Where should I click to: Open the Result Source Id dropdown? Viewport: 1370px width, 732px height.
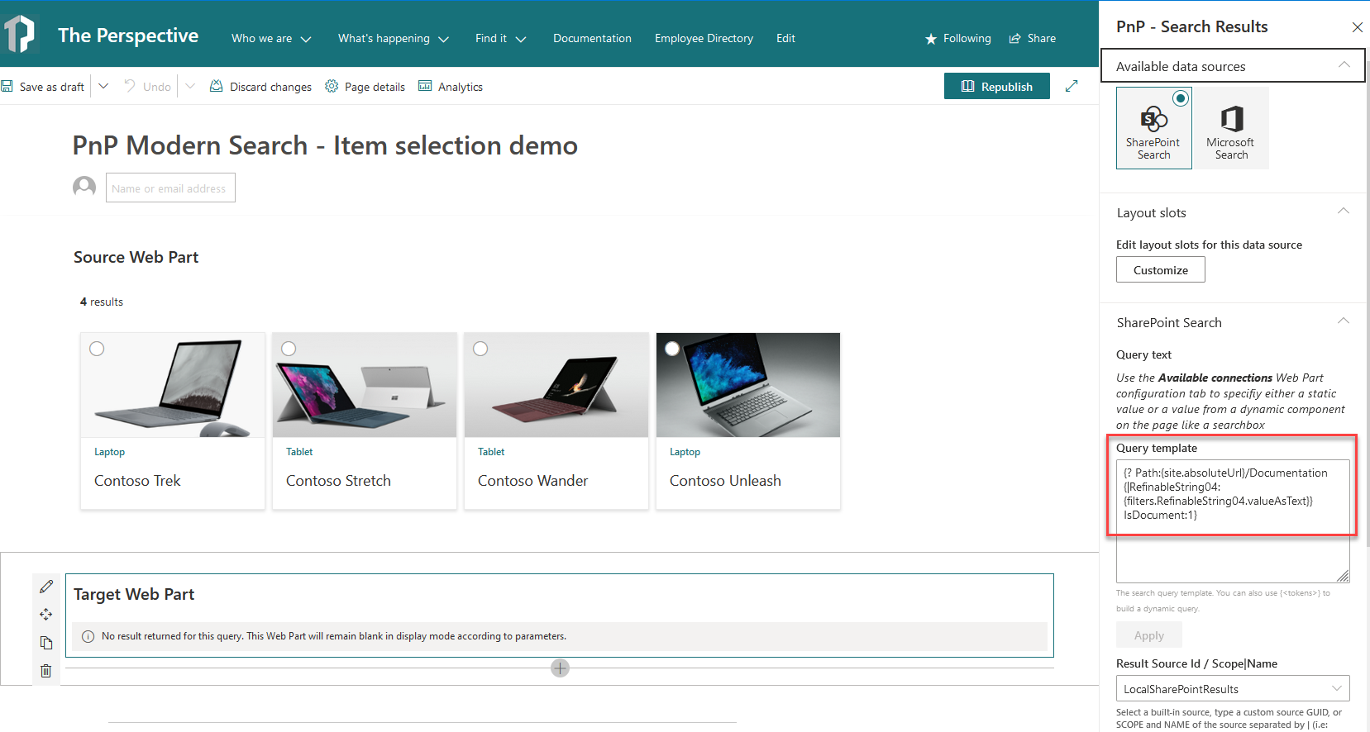[1233, 688]
